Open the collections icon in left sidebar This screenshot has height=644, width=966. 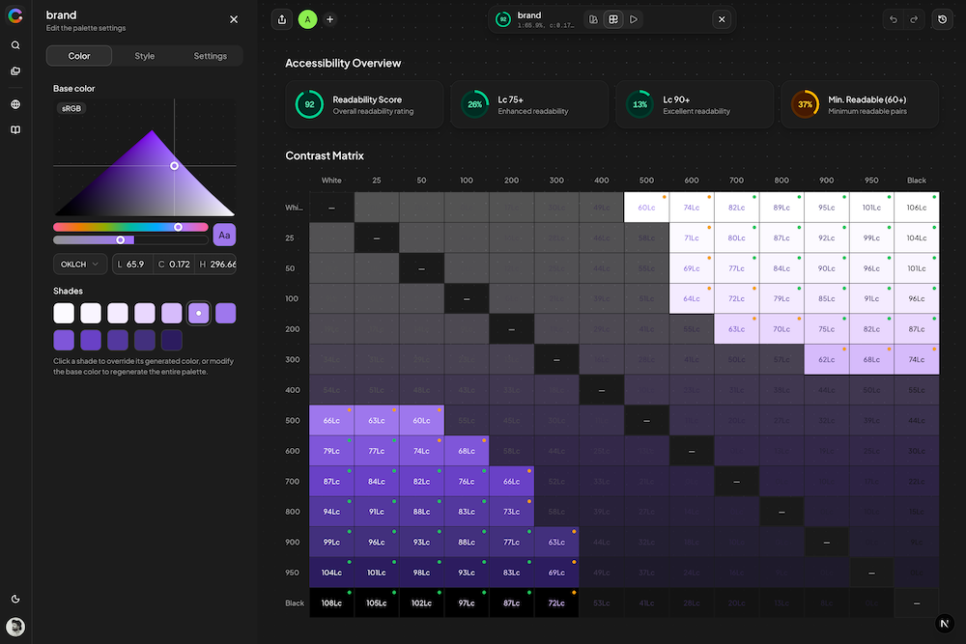[15, 70]
